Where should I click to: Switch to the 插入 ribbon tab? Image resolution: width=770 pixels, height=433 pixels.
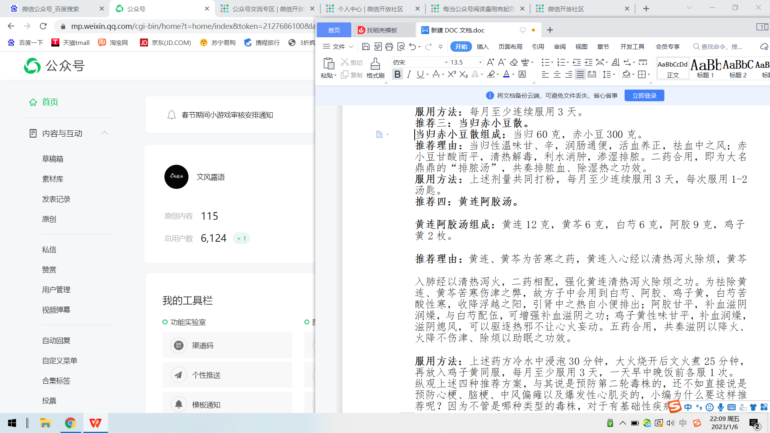coord(482,47)
